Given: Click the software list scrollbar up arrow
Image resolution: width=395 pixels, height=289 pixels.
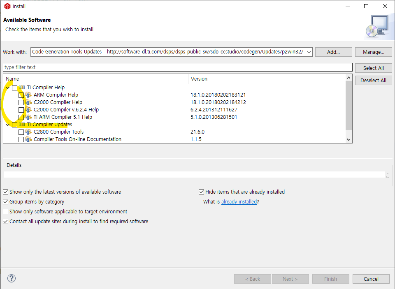Looking at the screenshot, I should [349, 78].
